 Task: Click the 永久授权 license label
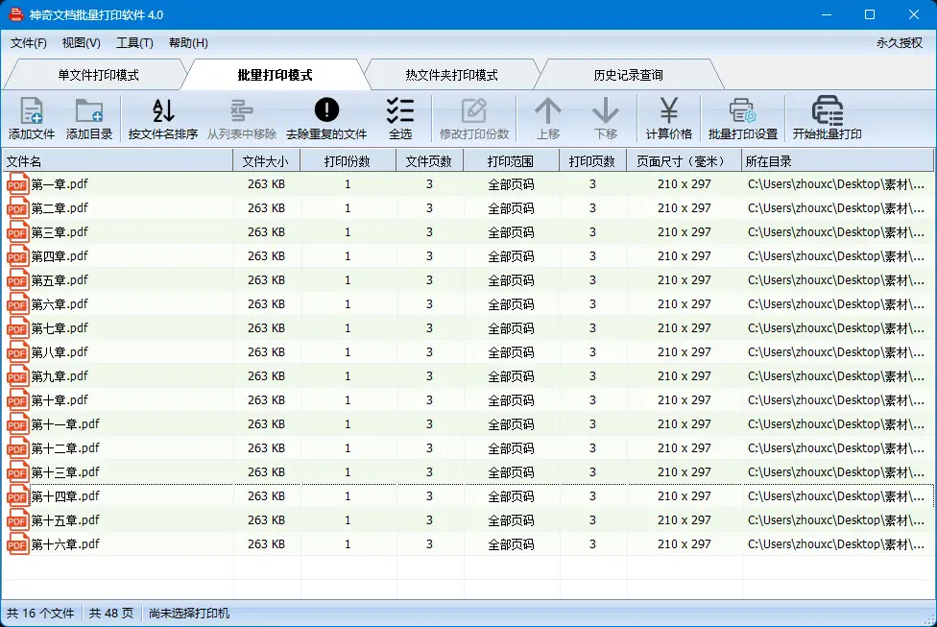click(x=899, y=43)
